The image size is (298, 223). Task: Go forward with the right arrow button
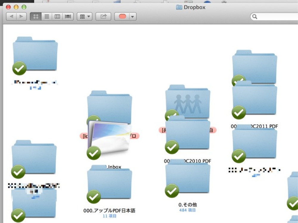click(21, 16)
